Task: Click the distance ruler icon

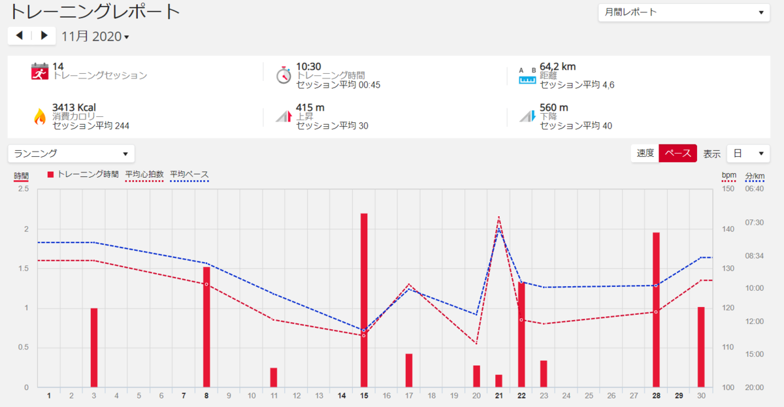Action: 527,76
